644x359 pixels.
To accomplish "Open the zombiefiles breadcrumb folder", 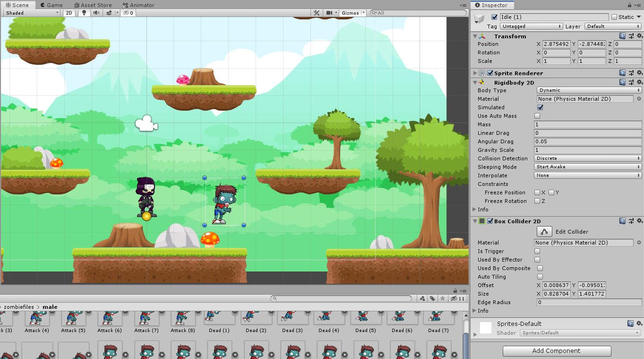I will point(19,307).
